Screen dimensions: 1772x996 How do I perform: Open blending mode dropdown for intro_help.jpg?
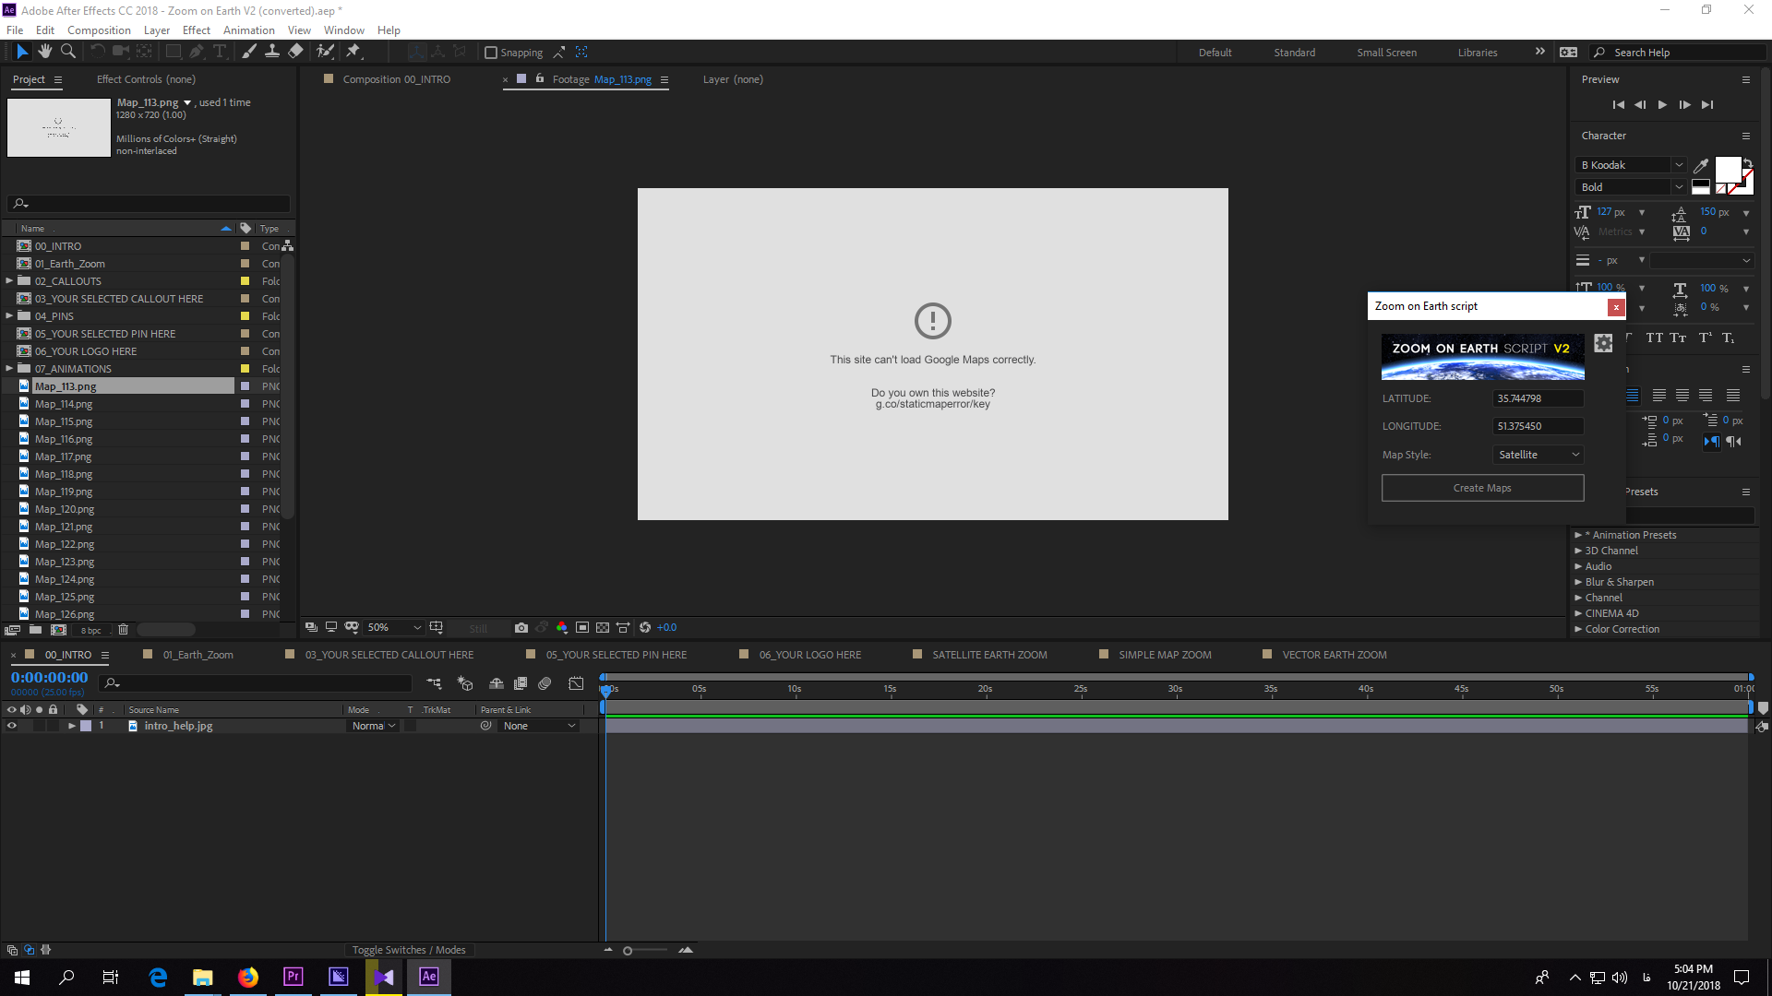click(x=373, y=726)
